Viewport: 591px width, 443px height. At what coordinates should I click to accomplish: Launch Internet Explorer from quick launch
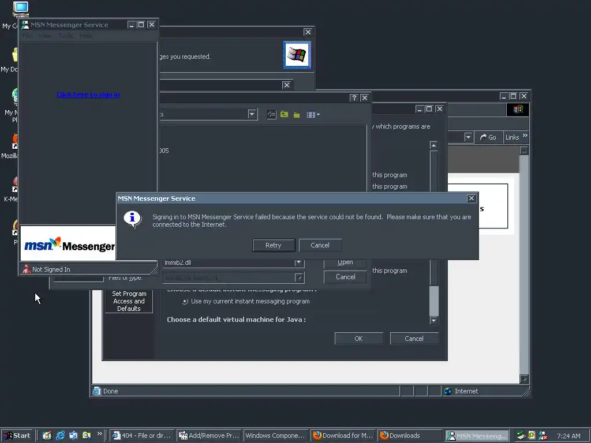pos(60,436)
